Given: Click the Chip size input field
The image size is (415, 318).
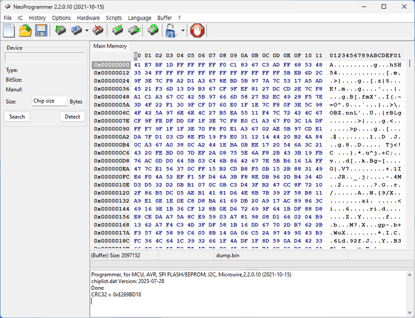Looking at the screenshot, I should (49, 101).
